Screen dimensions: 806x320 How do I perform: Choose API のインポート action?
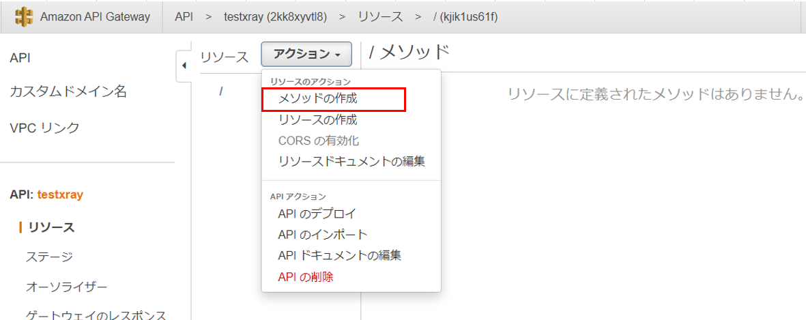coord(323,235)
